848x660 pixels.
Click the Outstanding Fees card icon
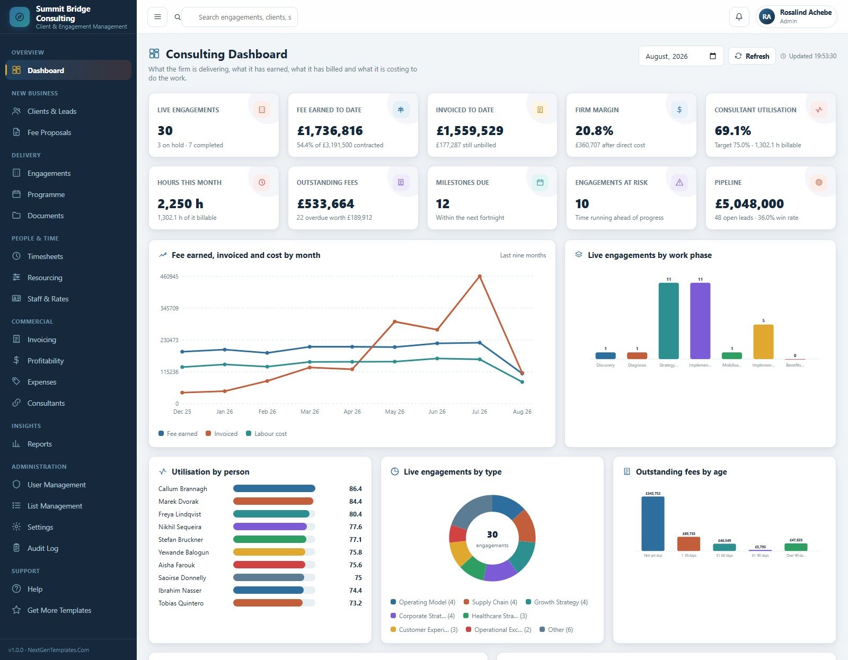[x=401, y=182]
